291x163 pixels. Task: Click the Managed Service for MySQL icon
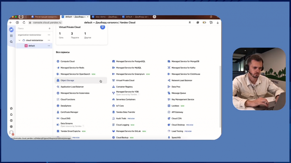(x=113, y=68)
